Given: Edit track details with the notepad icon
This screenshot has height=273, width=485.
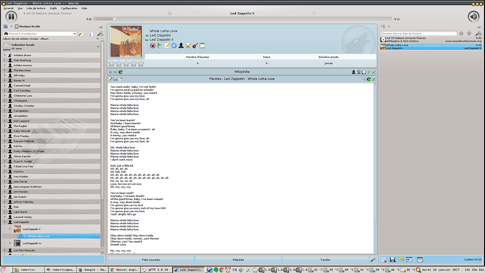Looking at the screenshot, I should [x=167, y=46].
